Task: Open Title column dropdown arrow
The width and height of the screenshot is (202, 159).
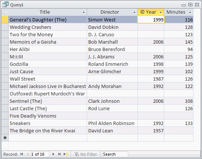Action: tap(84, 12)
